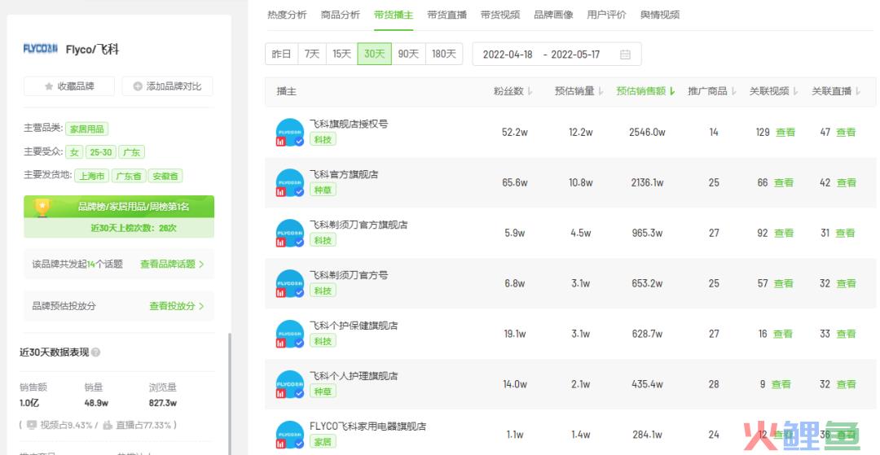Sort by 关联直播 column

[836, 91]
